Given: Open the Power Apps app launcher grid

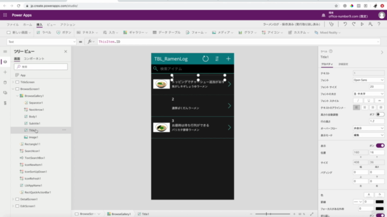Looking at the screenshot, I should [5, 15].
